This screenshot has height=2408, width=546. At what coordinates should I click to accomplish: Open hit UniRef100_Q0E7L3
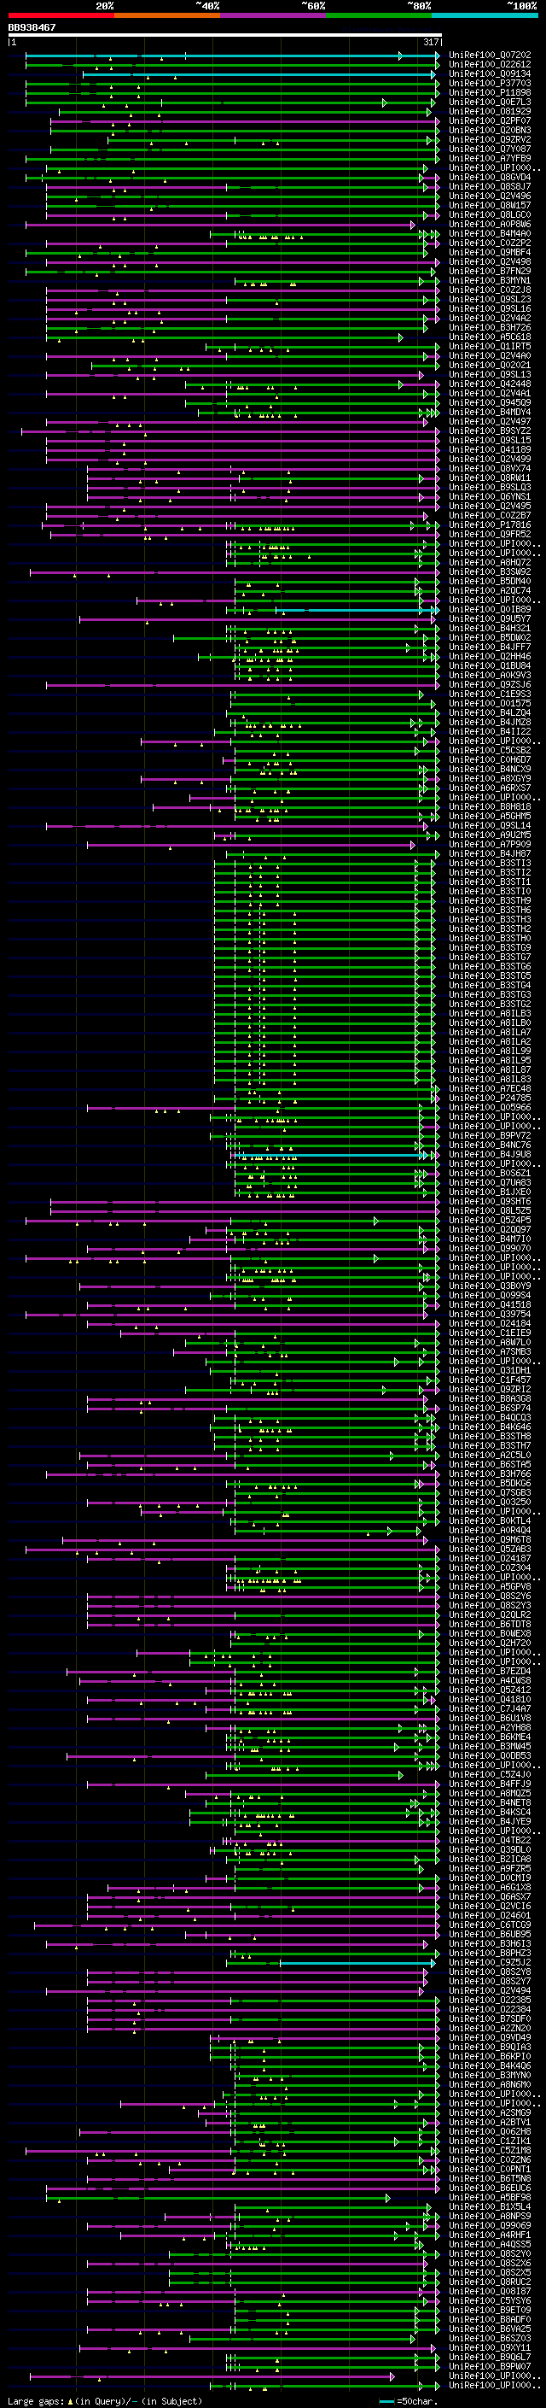(x=490, y=102)
